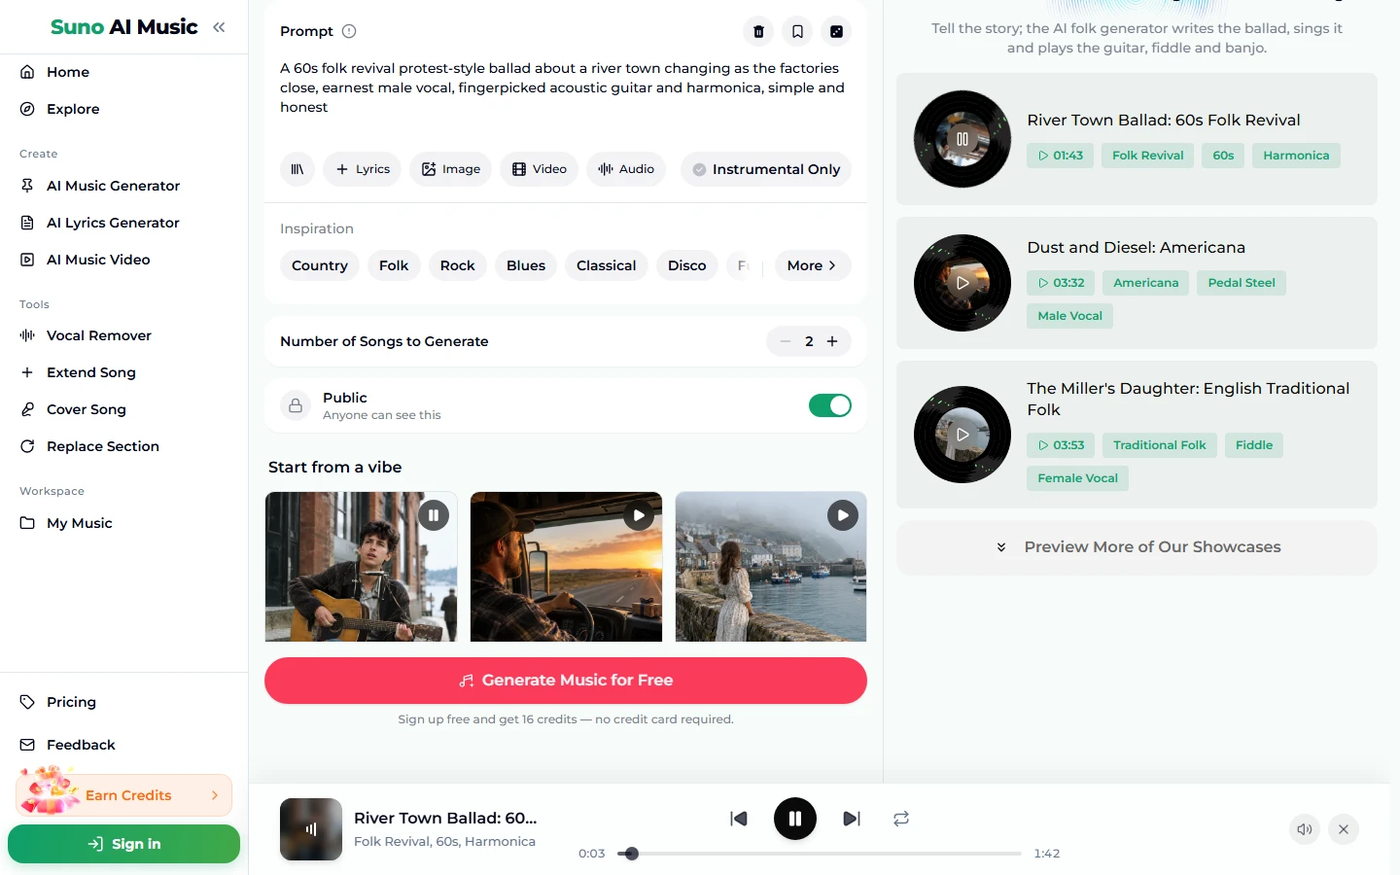Screen dimensions: 1400x875
Task: Pause playback in bottom player
Action: [x=795, y=819]
